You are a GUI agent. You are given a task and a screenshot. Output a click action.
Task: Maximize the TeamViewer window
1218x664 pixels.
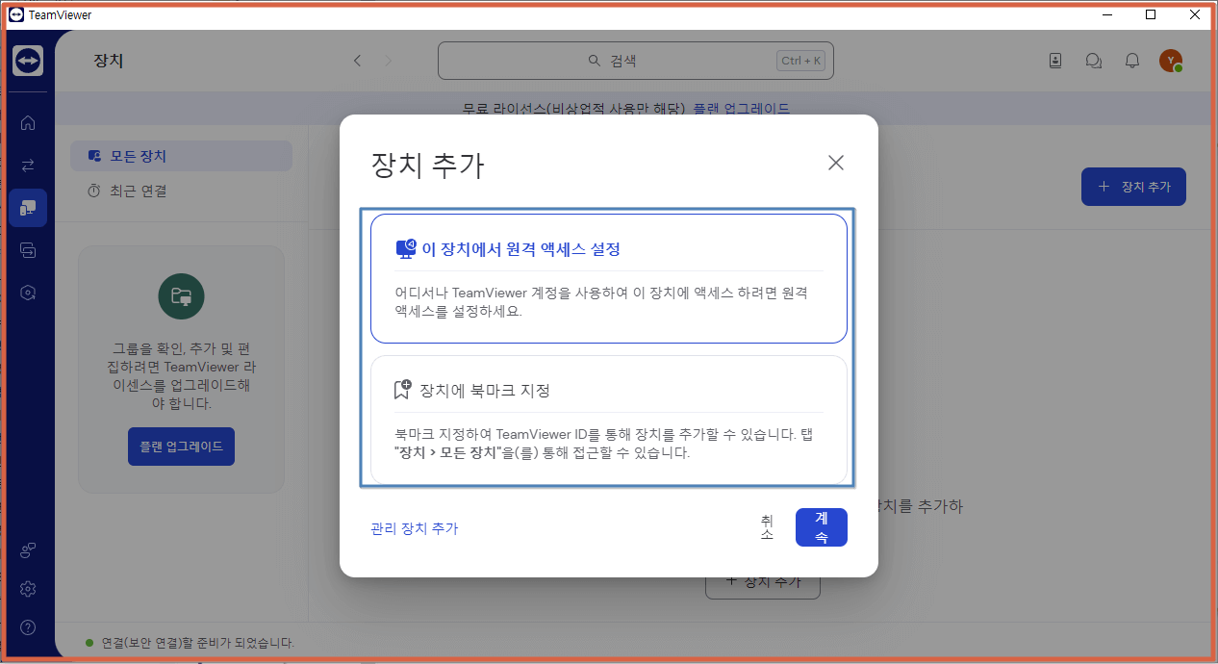(1151, 14)
